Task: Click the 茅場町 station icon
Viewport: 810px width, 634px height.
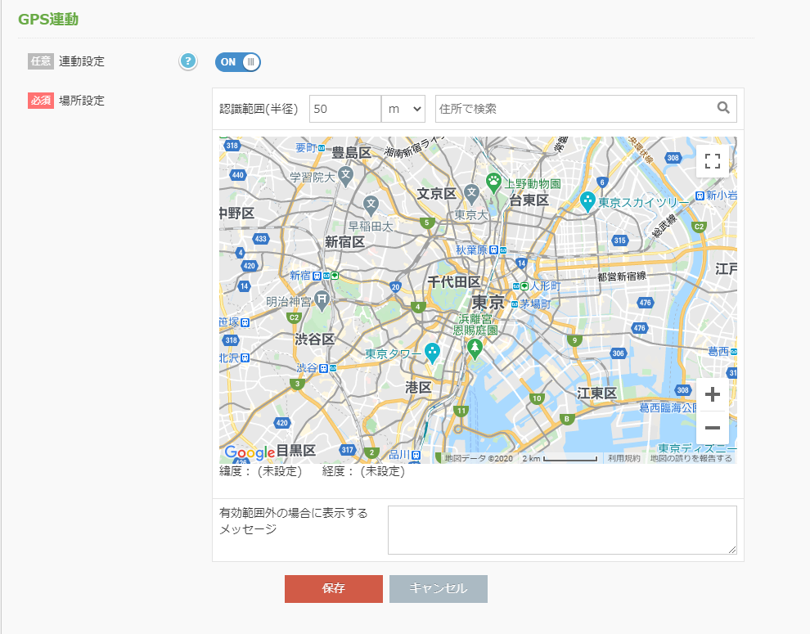Action: tap(515, 304)
